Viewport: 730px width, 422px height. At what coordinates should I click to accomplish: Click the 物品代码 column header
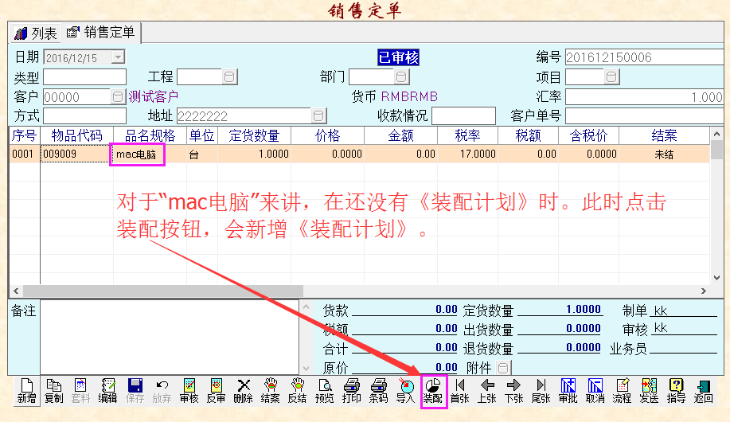click(76, 135)
